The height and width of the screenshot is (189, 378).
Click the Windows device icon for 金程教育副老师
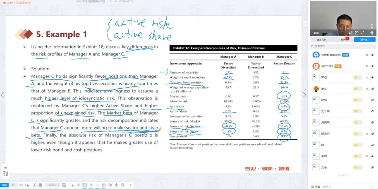372,55
